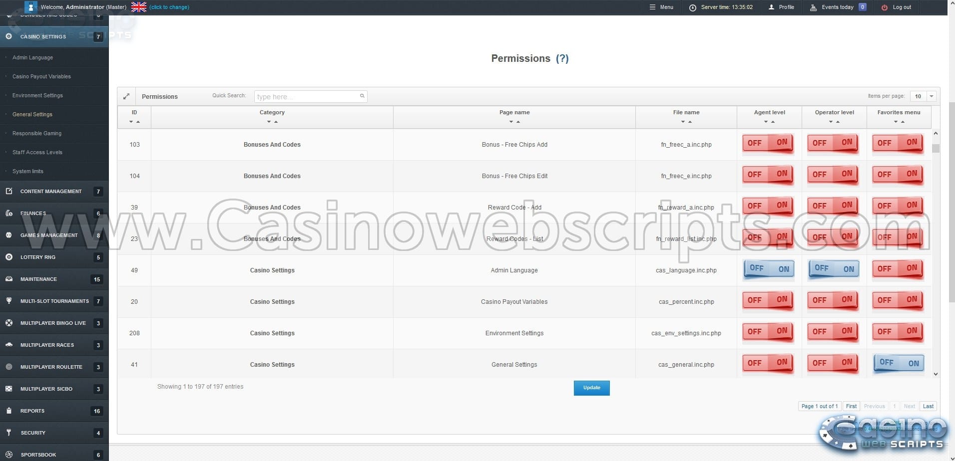Click the Log out power icon
The image size is (955, 461).
[x=885, y=7]
